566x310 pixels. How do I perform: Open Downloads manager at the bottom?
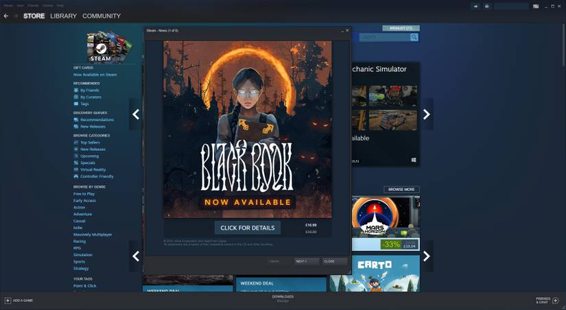283,298
